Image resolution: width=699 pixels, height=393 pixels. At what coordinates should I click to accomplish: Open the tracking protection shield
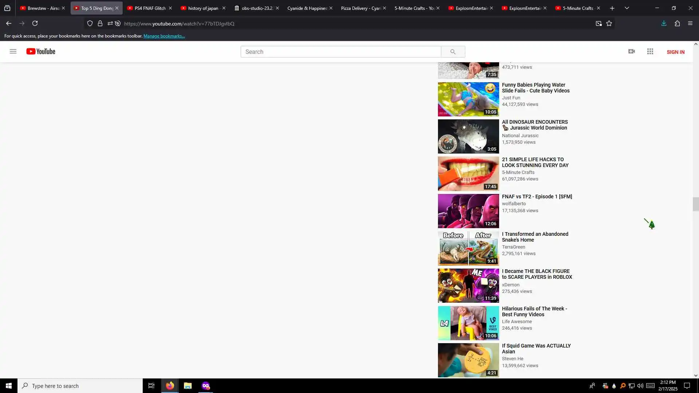pyautogui.click(x=90, y=24)
